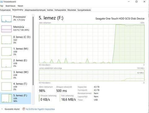Select 3. lemez (W:) USB disk
Image resolution: width=149 pixels, height=113 pixels.
click(x=16, y=75)
